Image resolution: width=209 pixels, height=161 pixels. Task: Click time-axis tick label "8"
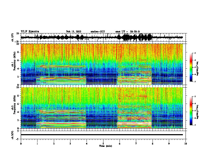click(153, 144)
